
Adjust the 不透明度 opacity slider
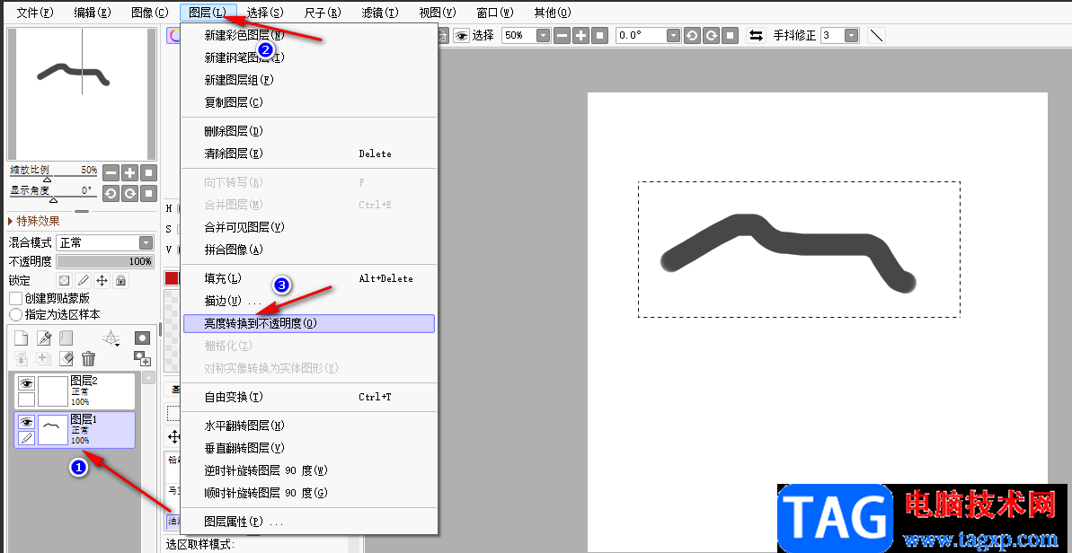point(105,261)
